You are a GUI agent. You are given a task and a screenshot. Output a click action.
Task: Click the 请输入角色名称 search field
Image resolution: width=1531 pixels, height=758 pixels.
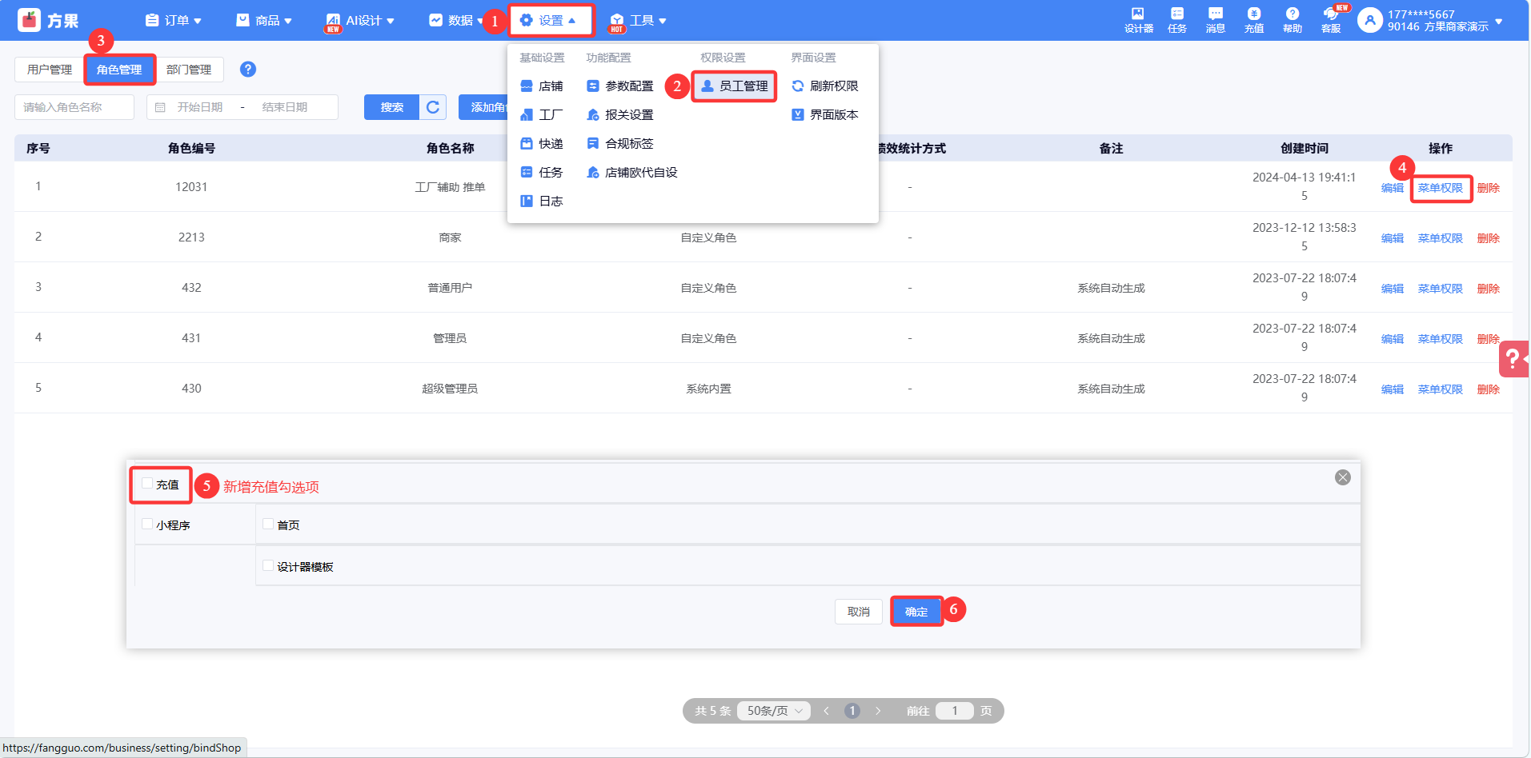[x=74, y=107]
